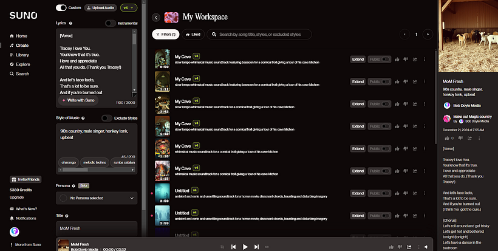
Task: Share the first My Cave song
Action: click(415, 60)
